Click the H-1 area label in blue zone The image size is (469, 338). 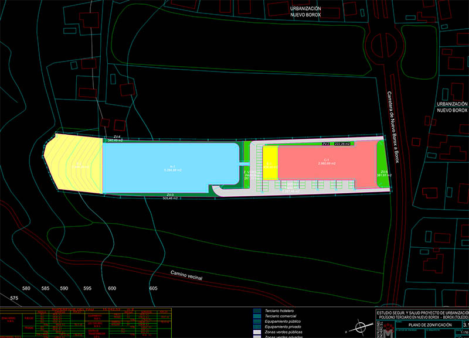[172, 168]
